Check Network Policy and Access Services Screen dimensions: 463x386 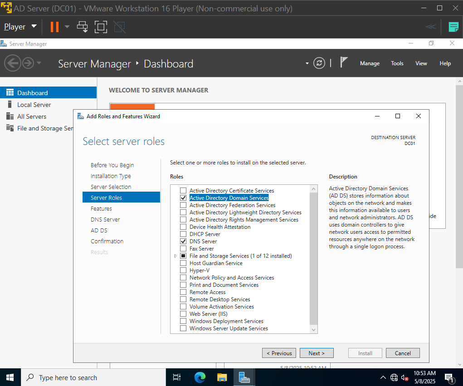click(183, 278)
